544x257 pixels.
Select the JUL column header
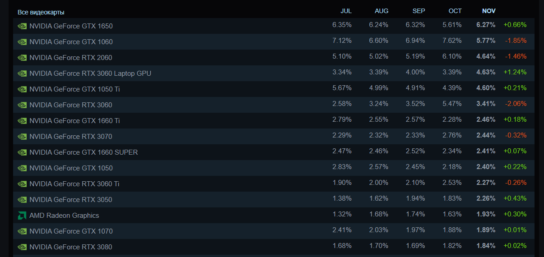[x=346, y=11]
